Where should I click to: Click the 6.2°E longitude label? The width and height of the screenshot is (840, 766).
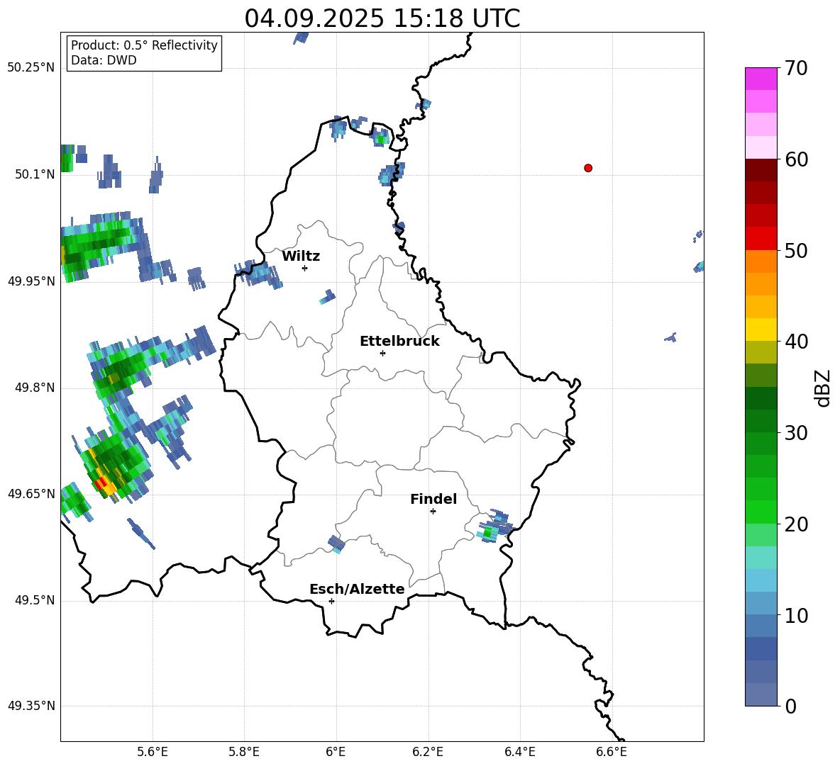[x=428, y=752]
